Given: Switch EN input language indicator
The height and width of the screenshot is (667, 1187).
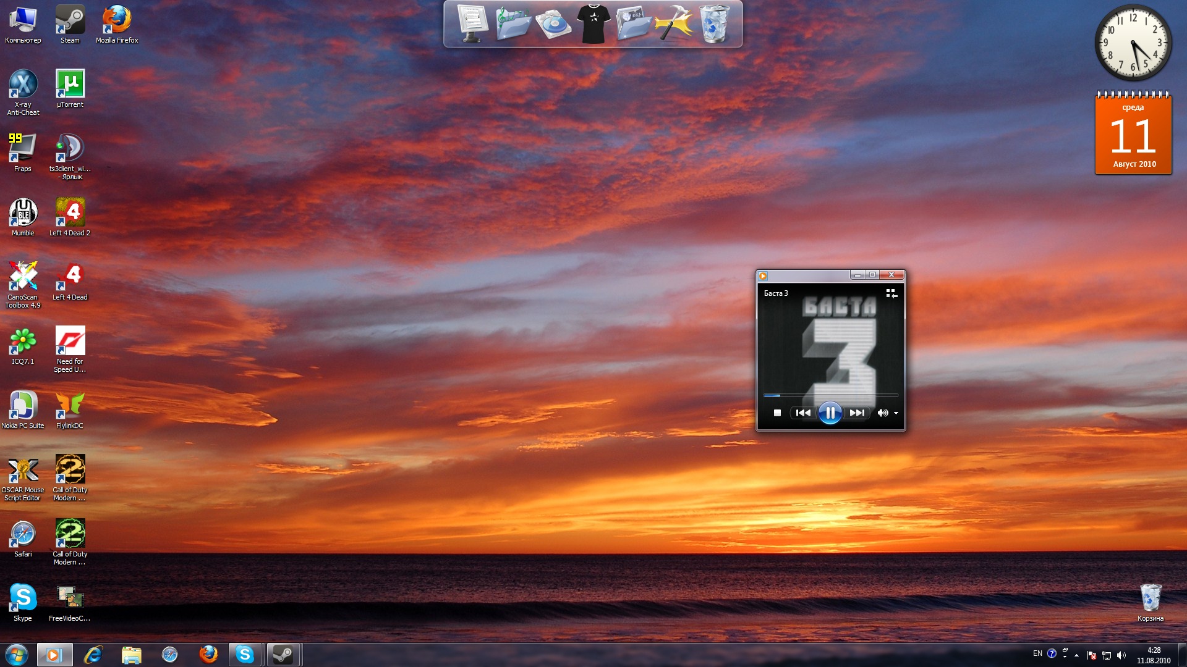Looking at the screenshot, I should tap(1037, 653).
